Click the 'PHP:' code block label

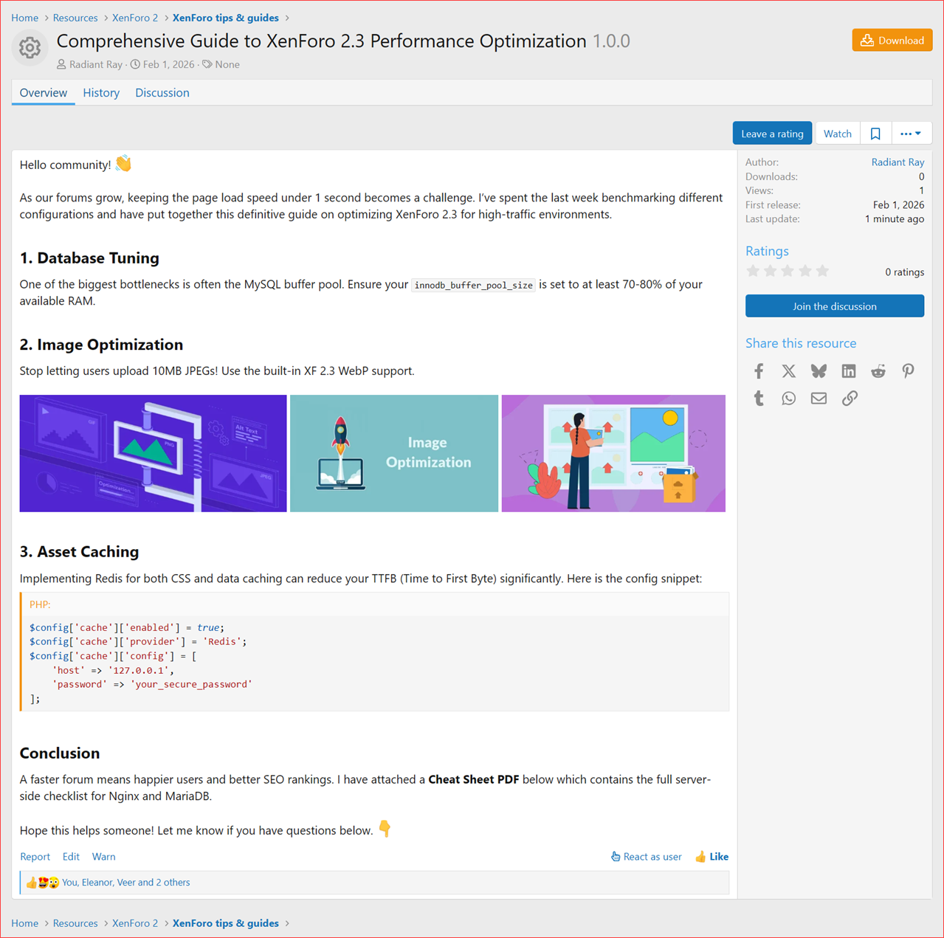pyautogui.click(x=40, y=604)
